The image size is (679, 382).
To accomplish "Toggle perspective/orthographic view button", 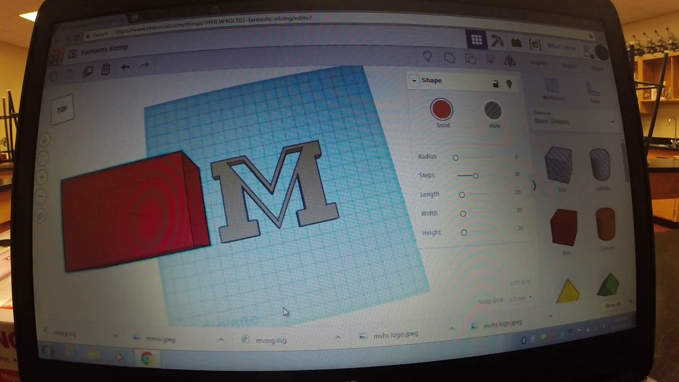I will pyautogui.click(x=40, y=216).
